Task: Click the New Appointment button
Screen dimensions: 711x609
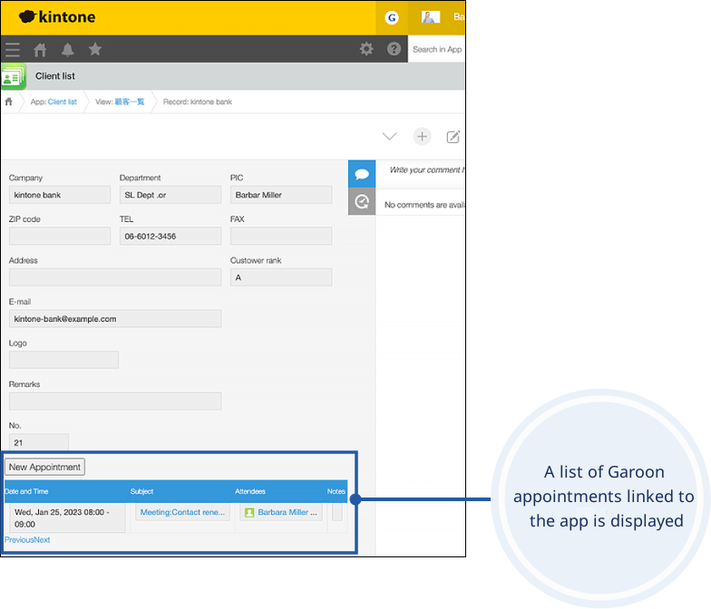Action: (44, 468)
